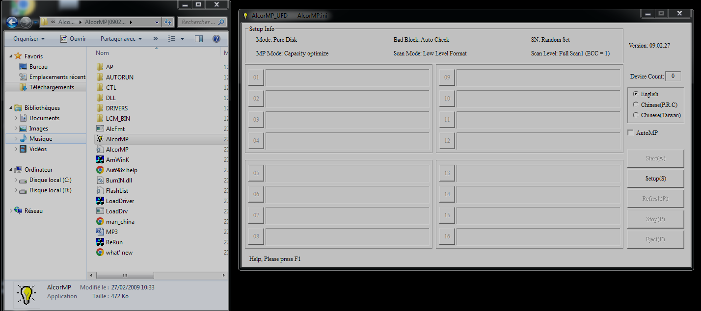This screenshot has width=701, height=311.
Task: Click the port 05 button
Action: coord(256,173)
